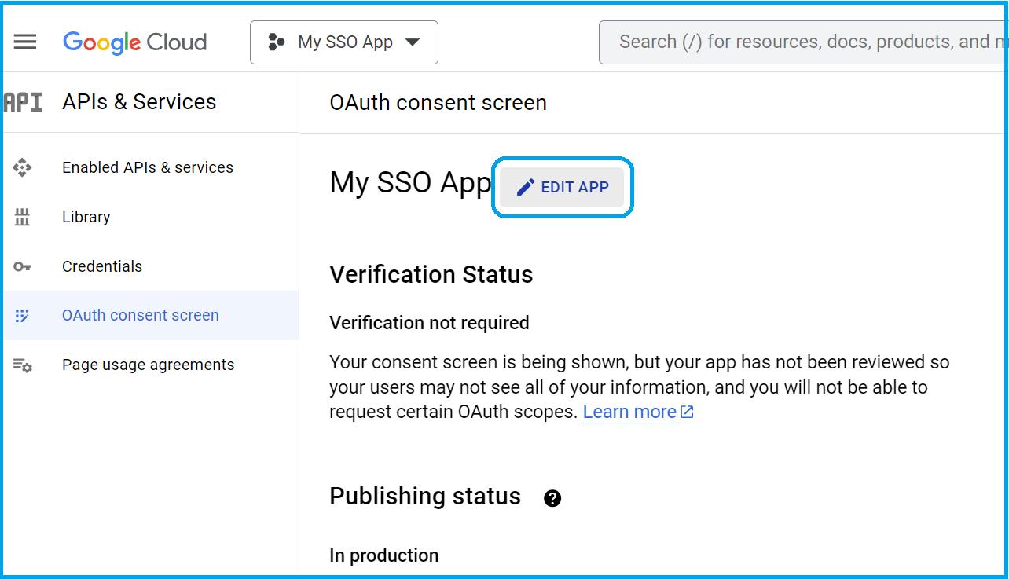Click the EDIT APP button

tap(562, 187)
